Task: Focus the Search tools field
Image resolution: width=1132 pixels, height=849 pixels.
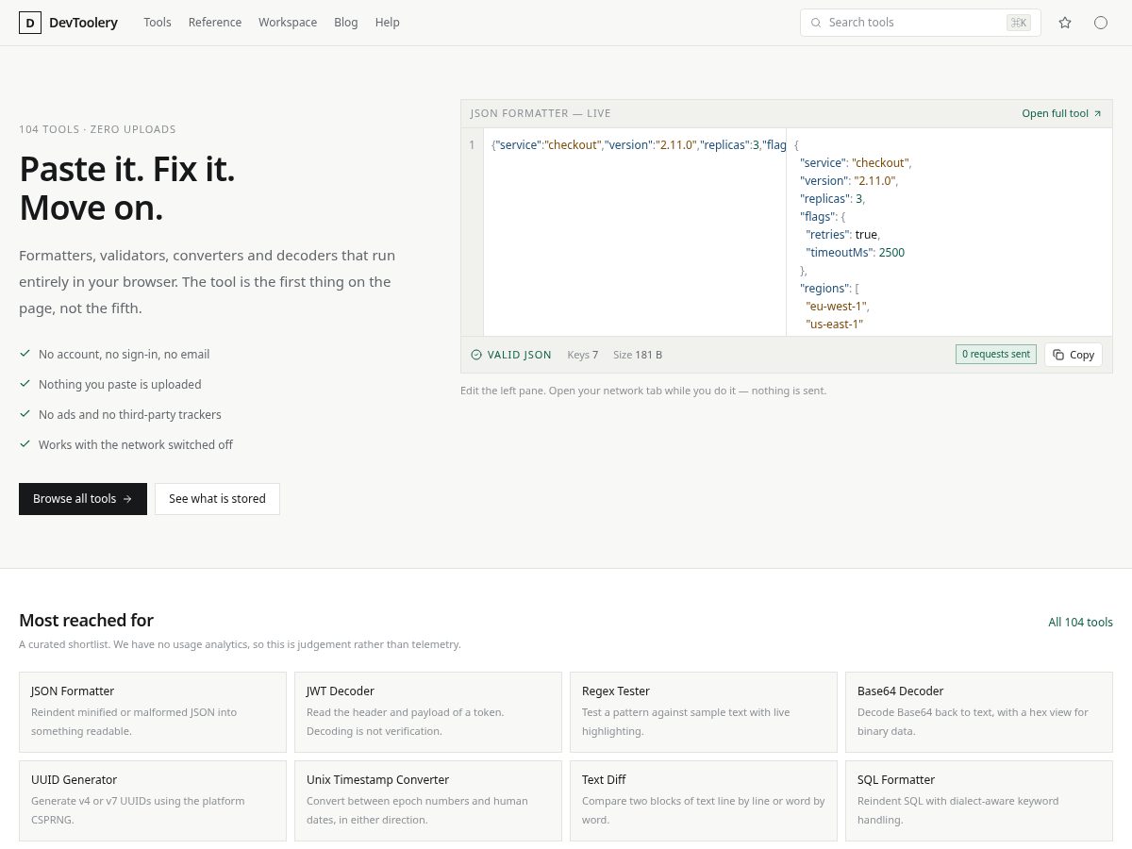Action: (x=921, y=23)
